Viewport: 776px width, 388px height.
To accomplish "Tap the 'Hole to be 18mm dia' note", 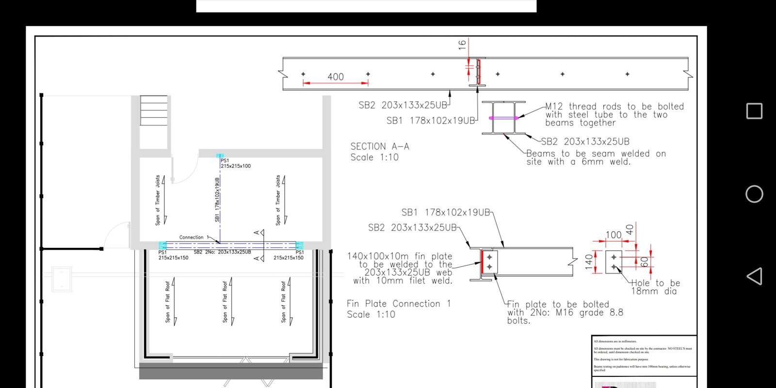I will coord(655,287).
